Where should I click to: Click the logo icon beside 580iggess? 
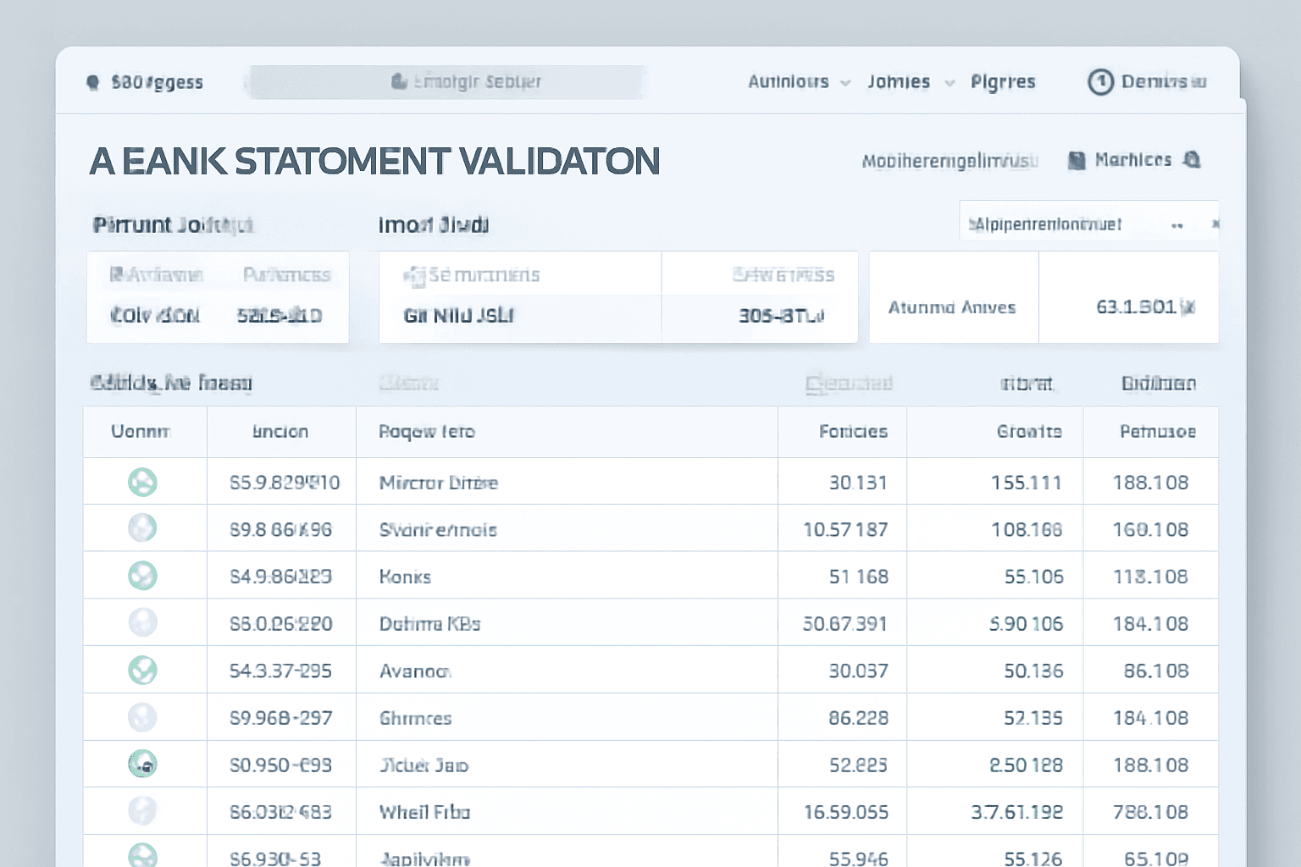(93, 82)
